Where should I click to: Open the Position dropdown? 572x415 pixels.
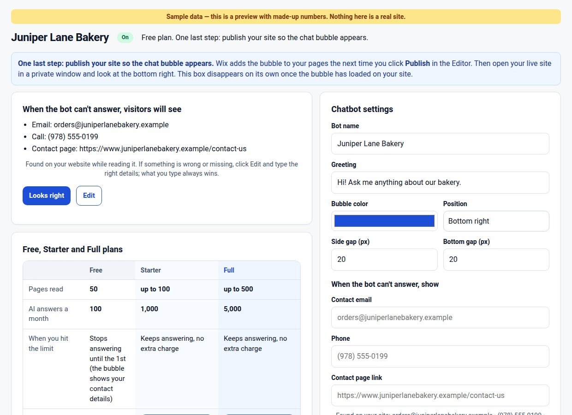(496, 221)
